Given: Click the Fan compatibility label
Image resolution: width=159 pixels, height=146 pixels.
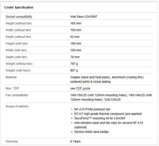Looking at the screenshot, I should [x=17, y=95].
